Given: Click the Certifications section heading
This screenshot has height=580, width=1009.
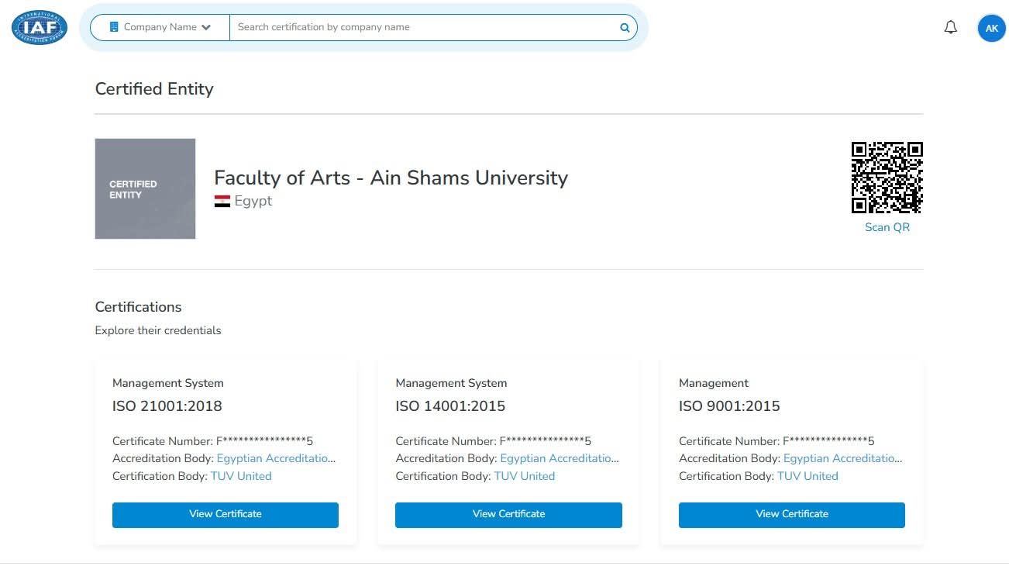Looking at the screenshot, I should (138, 307).
